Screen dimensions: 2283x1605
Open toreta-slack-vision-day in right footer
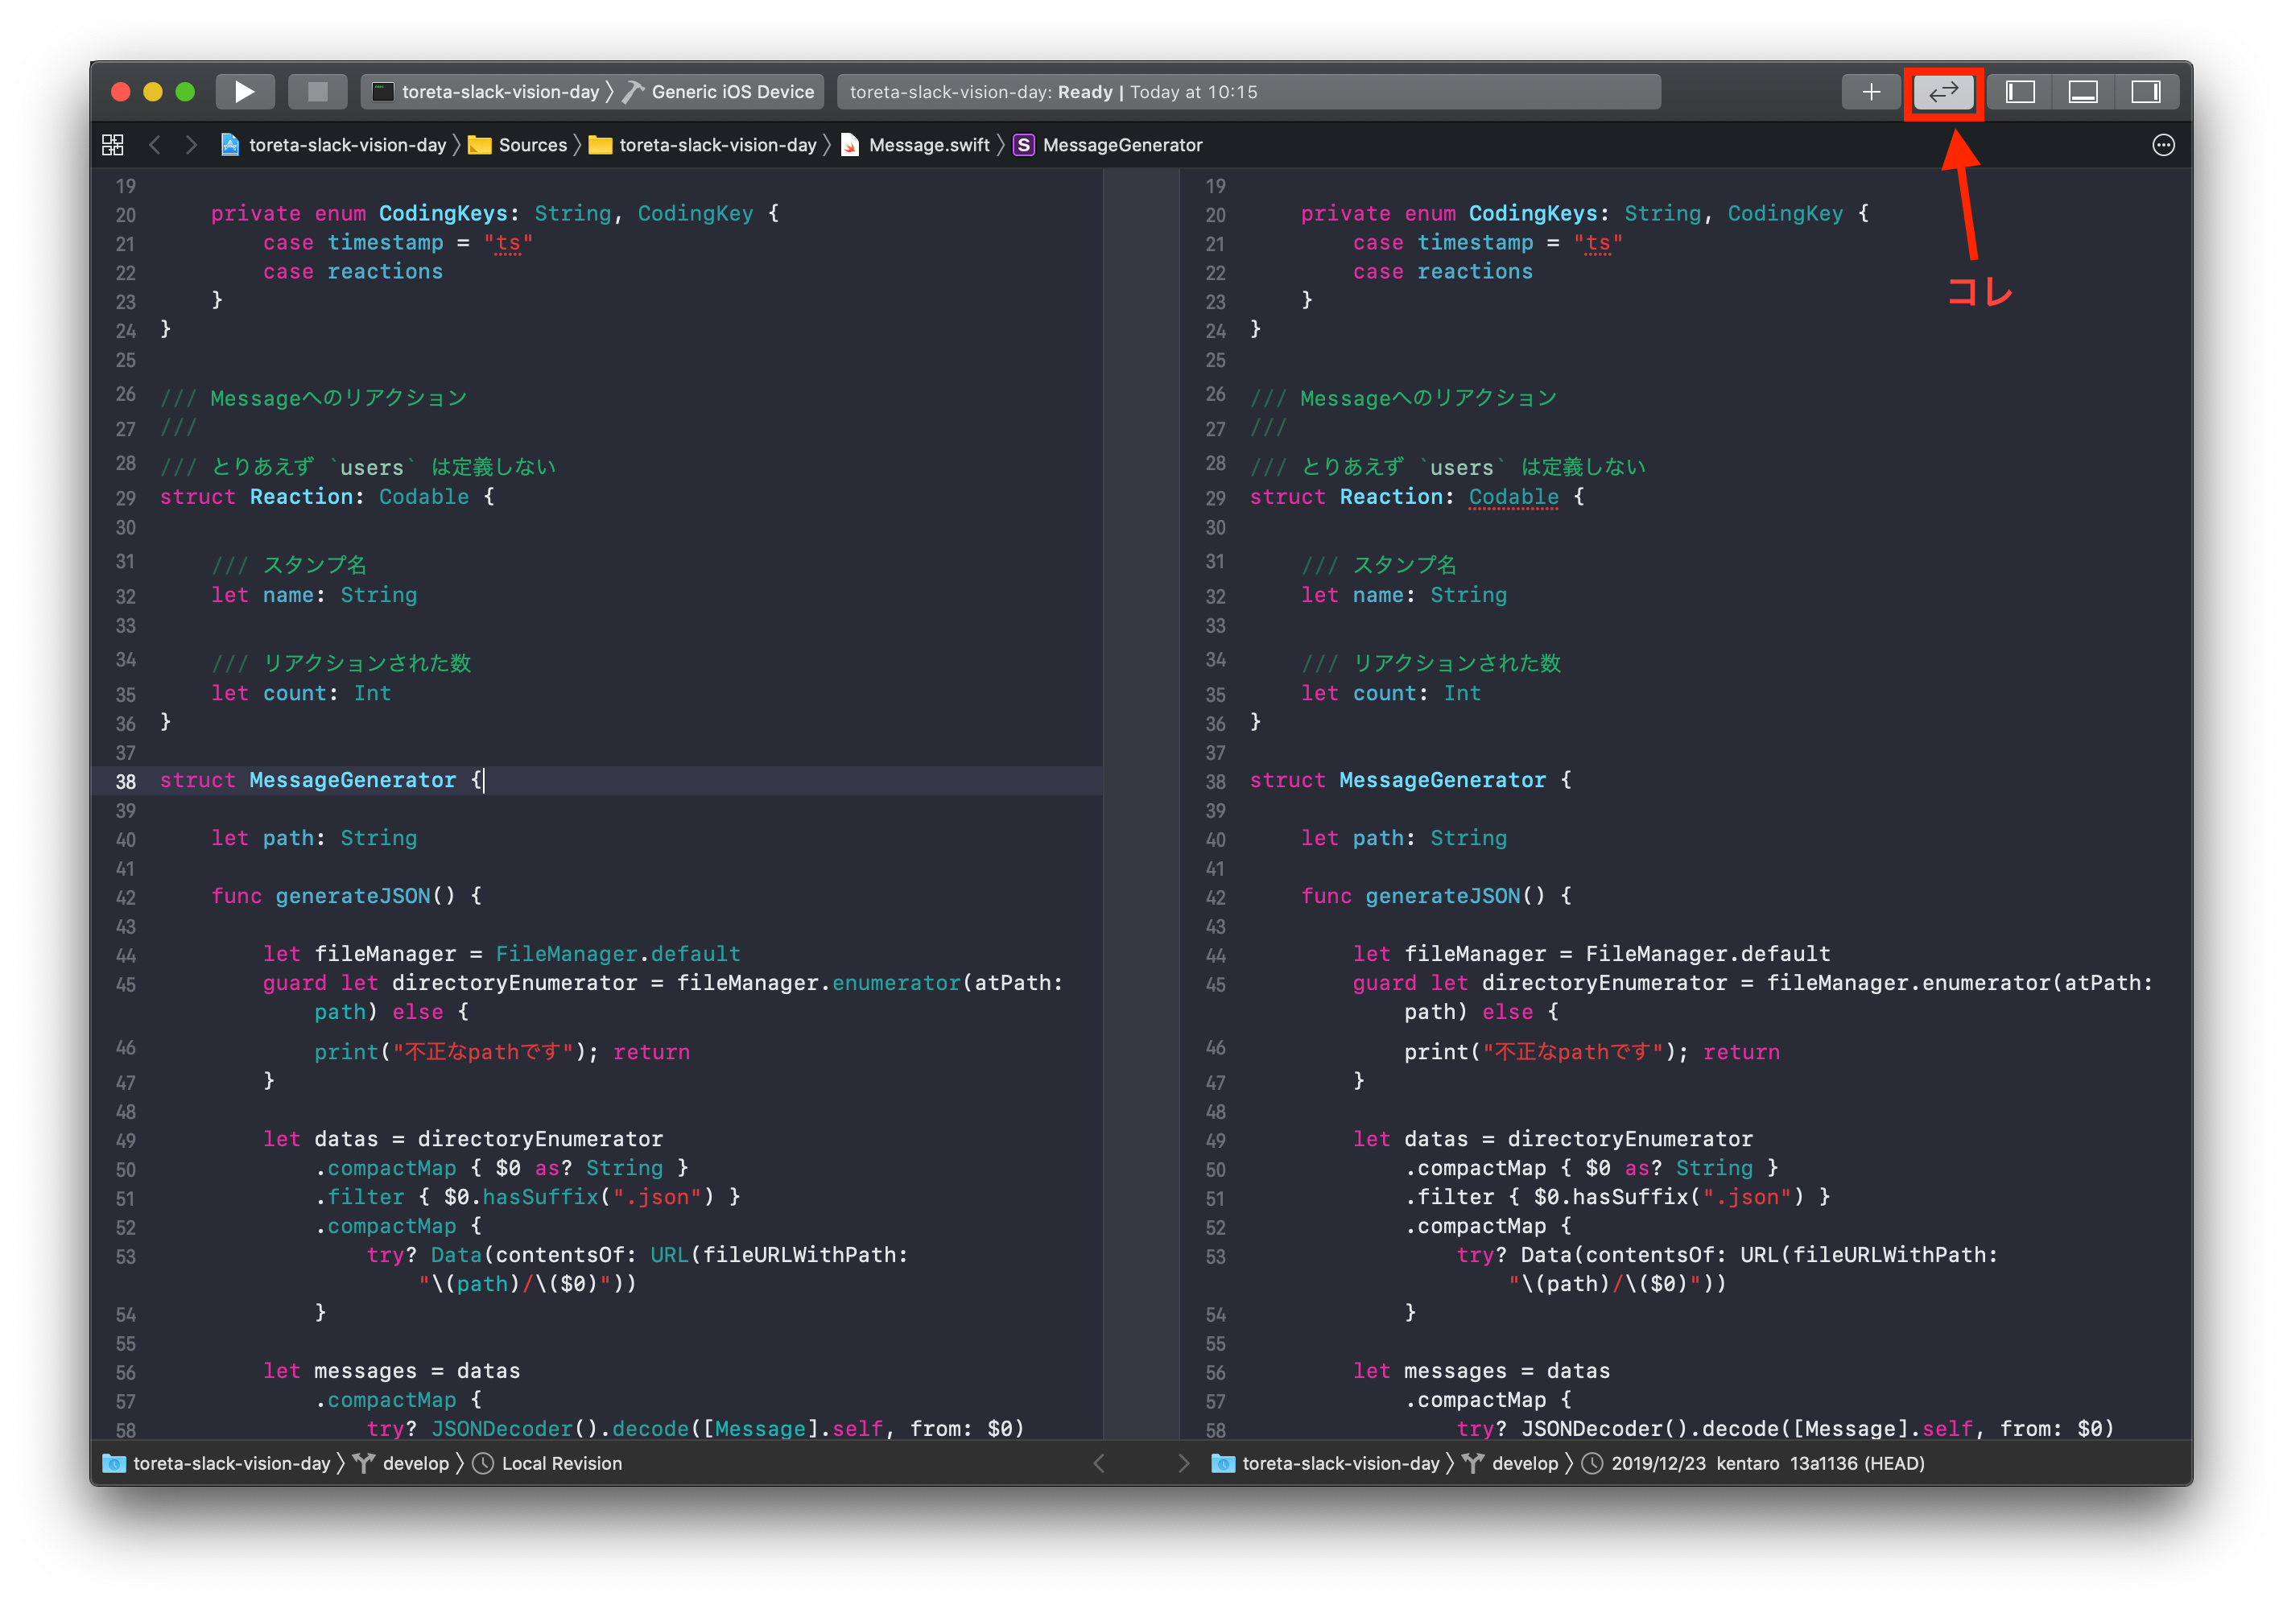(x=1341, y=1463)
